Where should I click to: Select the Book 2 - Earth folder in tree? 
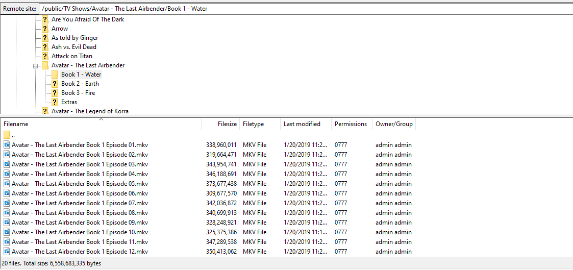80,84
